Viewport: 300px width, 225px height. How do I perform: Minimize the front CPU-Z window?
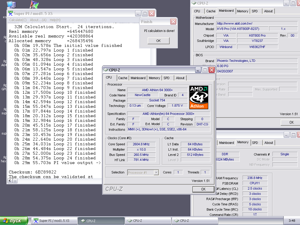[x=198, y=70]
